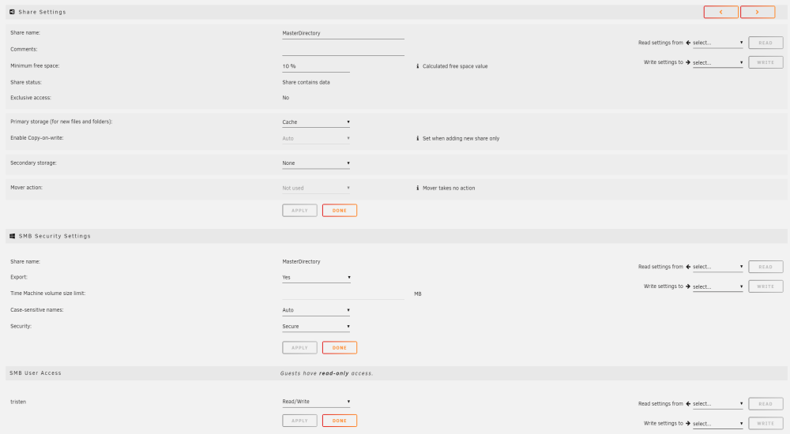Viewport: 790px width, 434px height.
Task: Click the Windows icon beside SMB Security Settings
Action: point(12,236)
